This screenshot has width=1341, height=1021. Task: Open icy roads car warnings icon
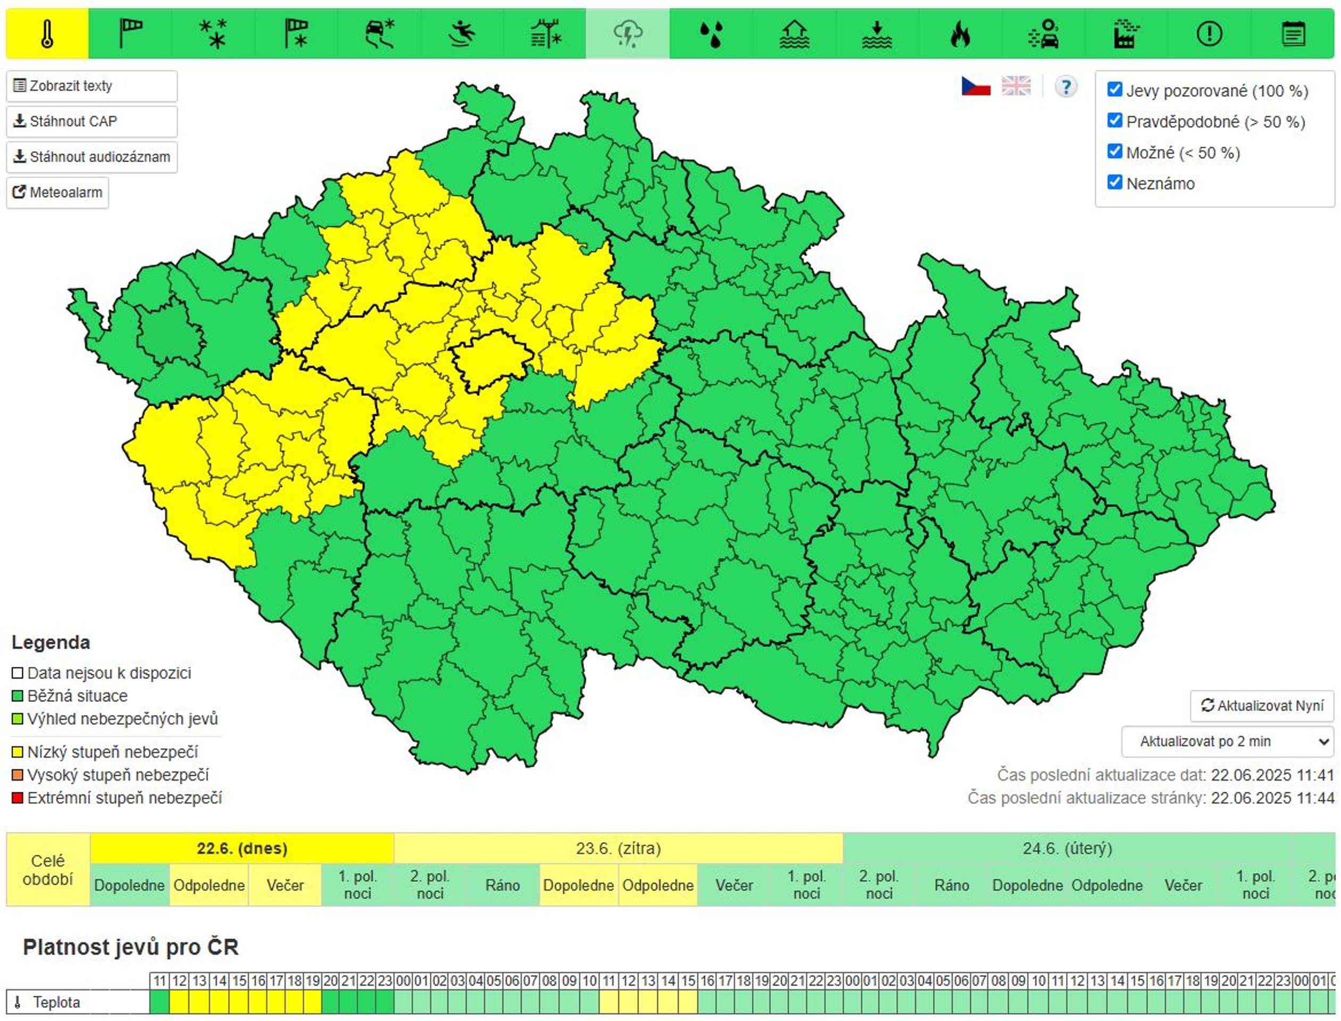(379, 34)
